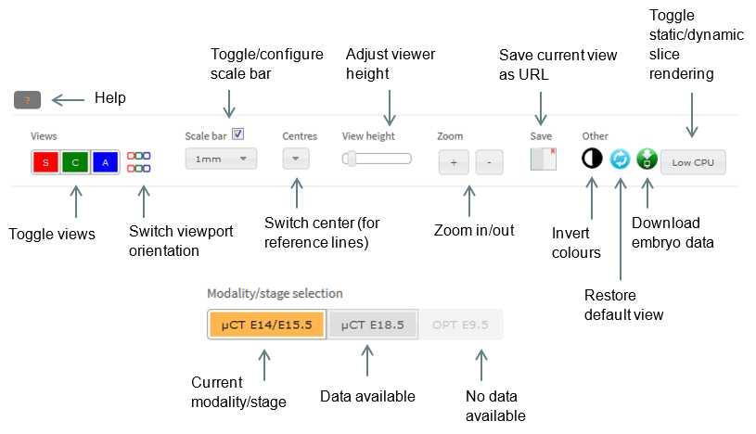Download embryo data with green icon

click(x=647, y=159)
